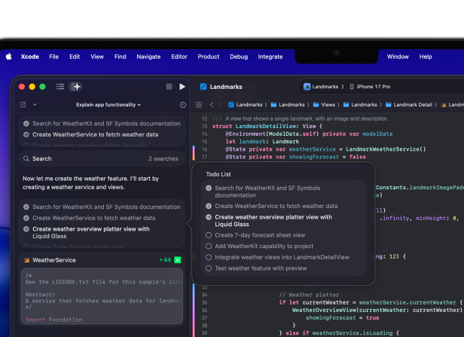Click top chat card Create WeatherService item
The height and width of the screenshot is (337, 464).
tap(91, 134)
